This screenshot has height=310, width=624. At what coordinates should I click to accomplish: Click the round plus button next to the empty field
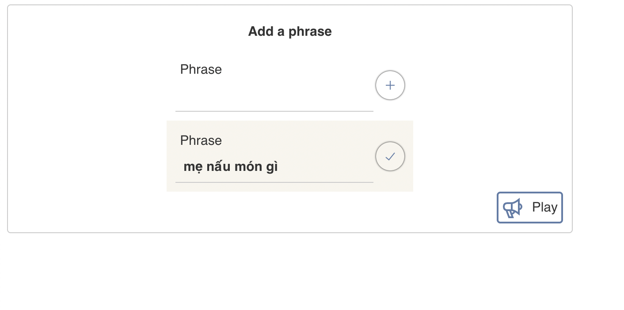pos(390,85)
